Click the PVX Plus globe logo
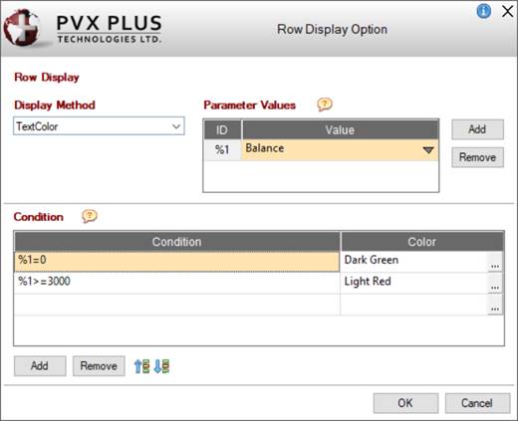Image resolution: width=518 pixels, height=421 pixels. click(23, 28)
